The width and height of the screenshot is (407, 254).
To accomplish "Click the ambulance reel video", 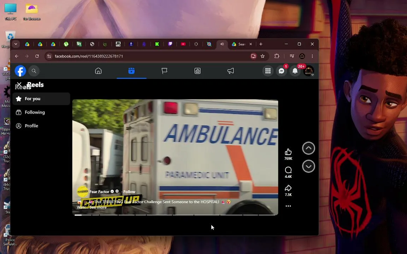I will click(x=175, y=157).
